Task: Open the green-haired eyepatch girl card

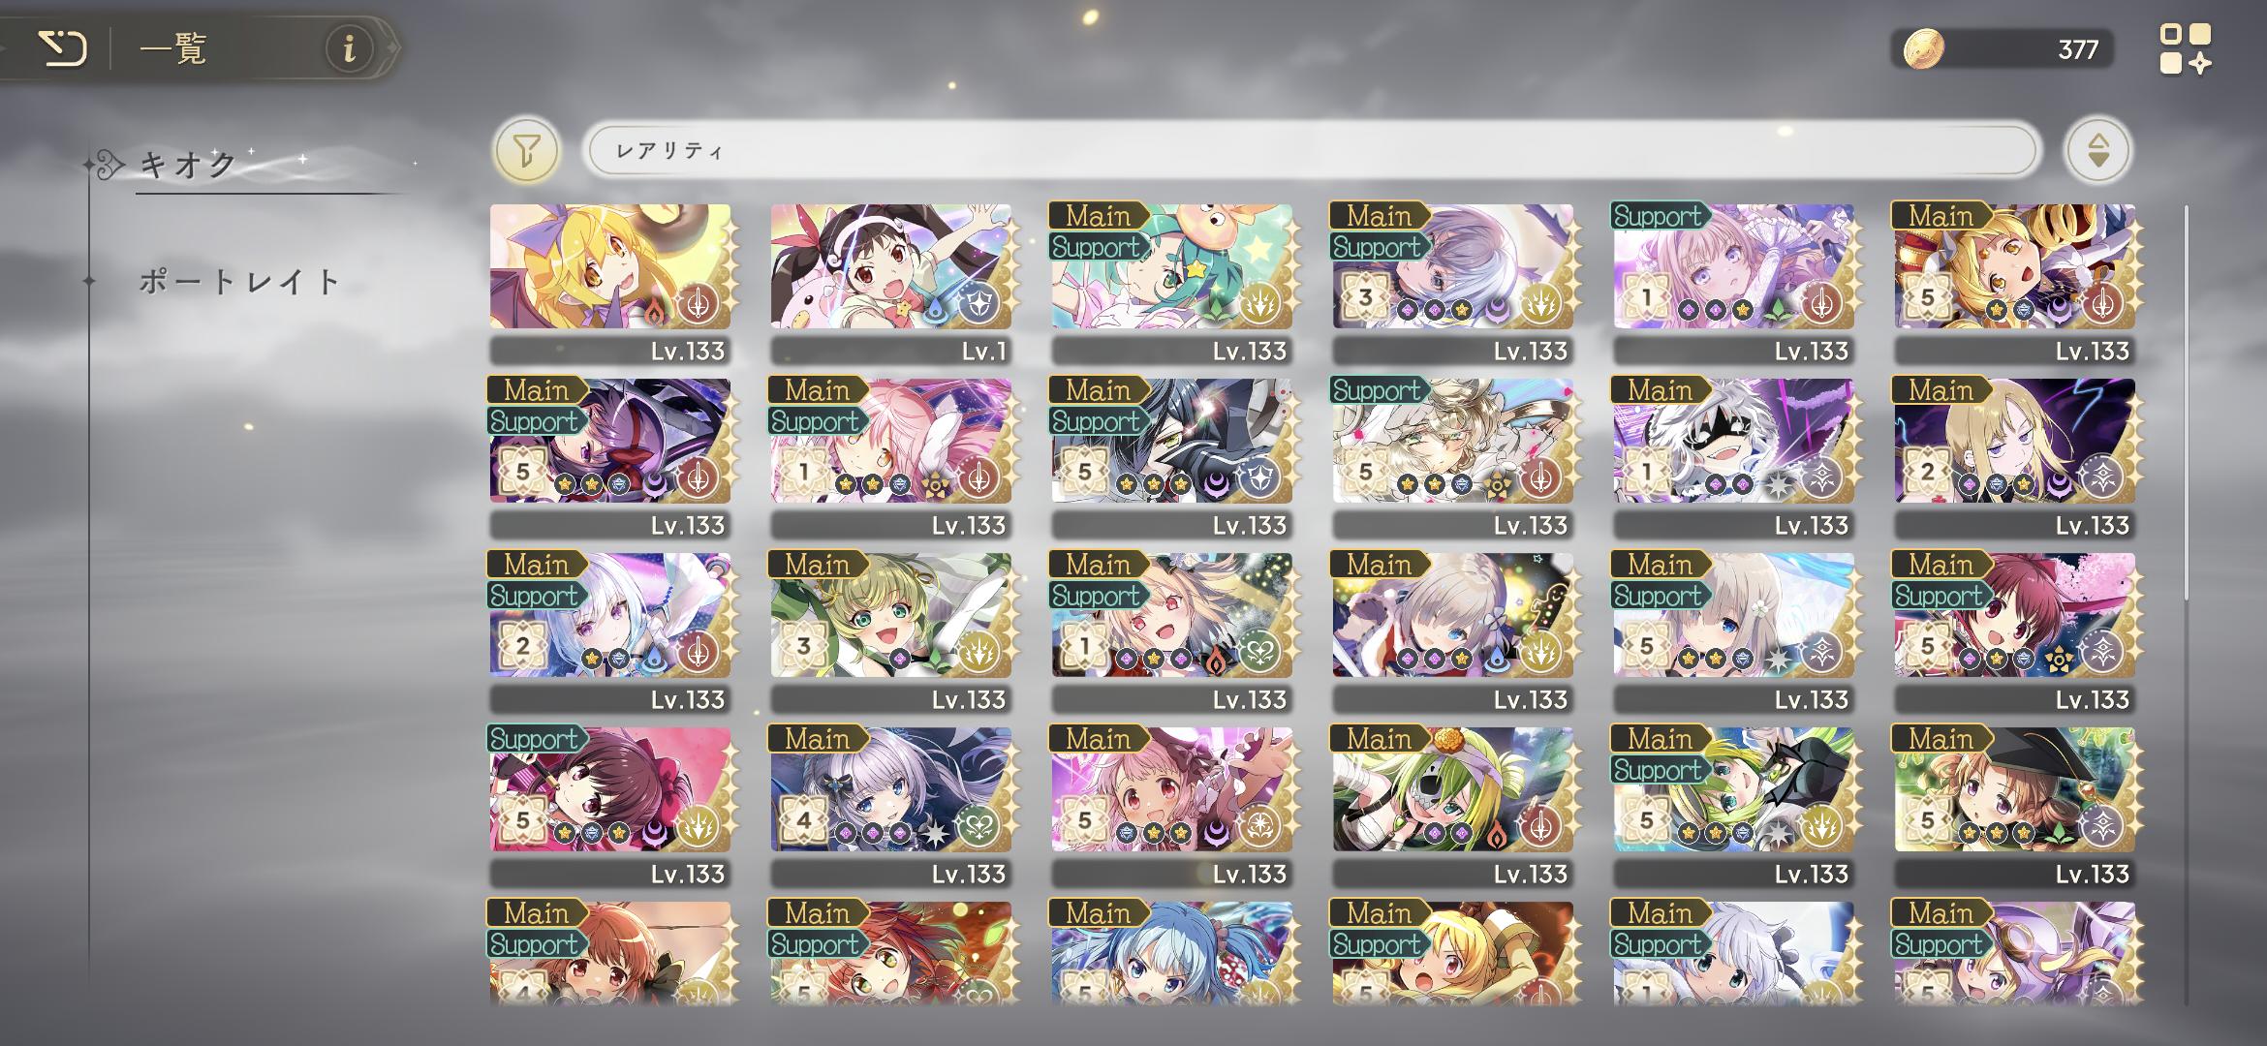Action: coord(1453,806)
